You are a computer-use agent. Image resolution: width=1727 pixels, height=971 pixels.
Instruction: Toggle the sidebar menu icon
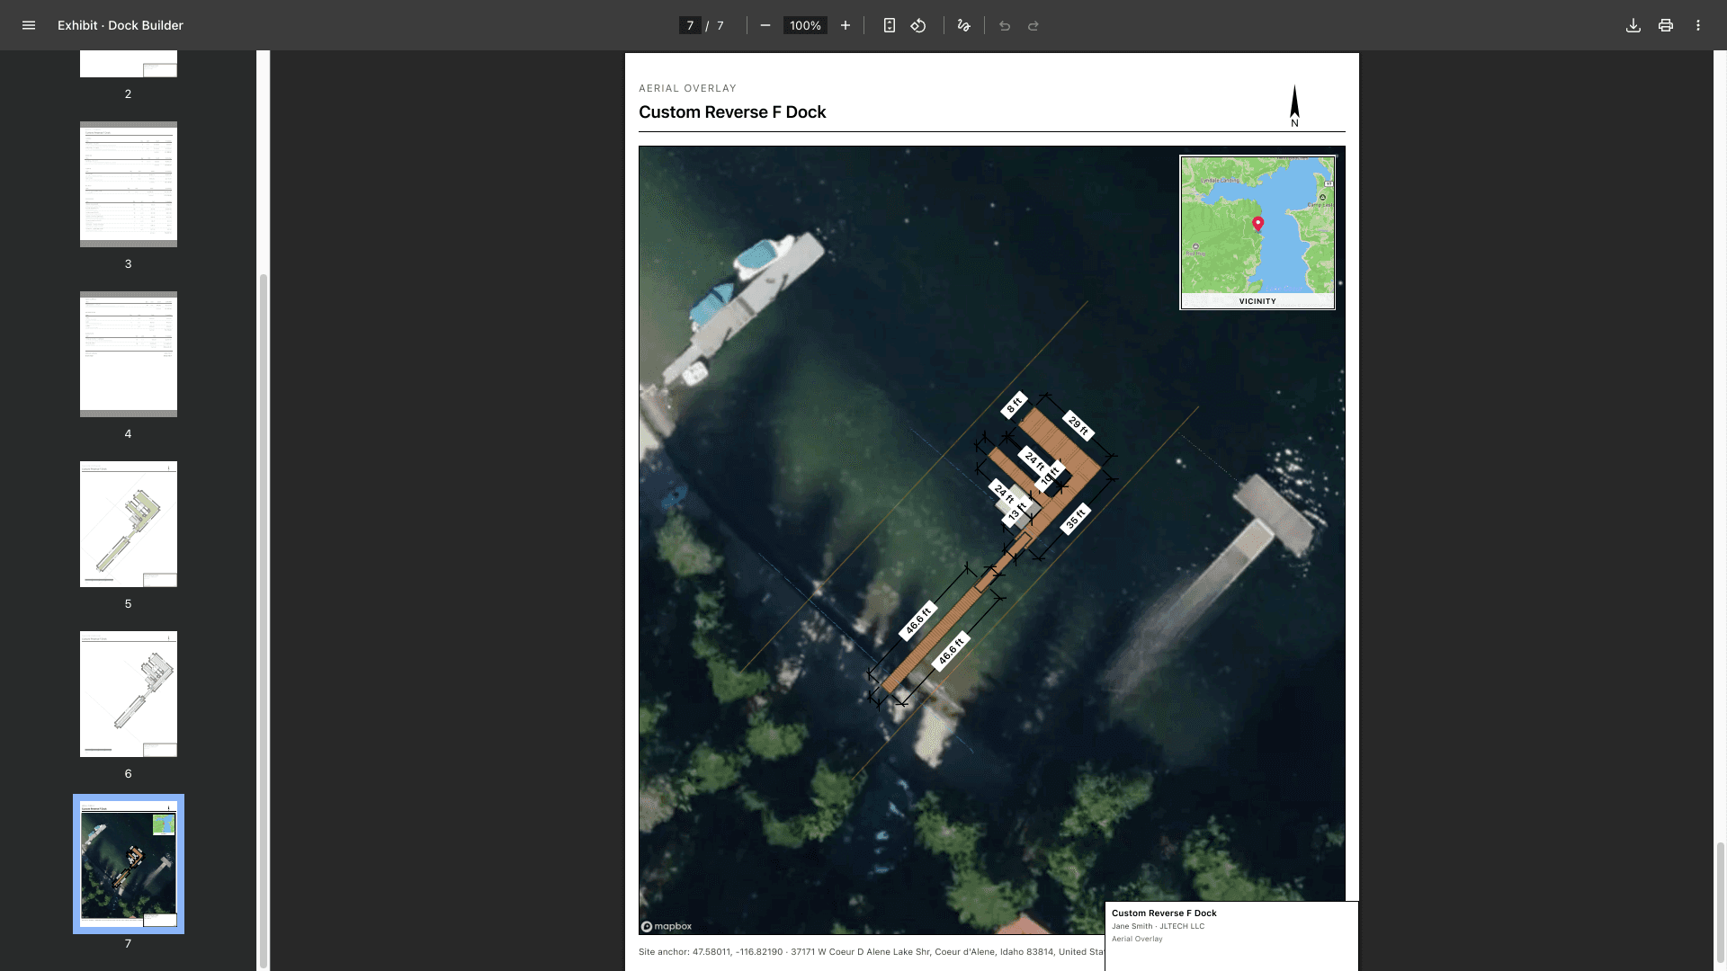tap(29, 25)
